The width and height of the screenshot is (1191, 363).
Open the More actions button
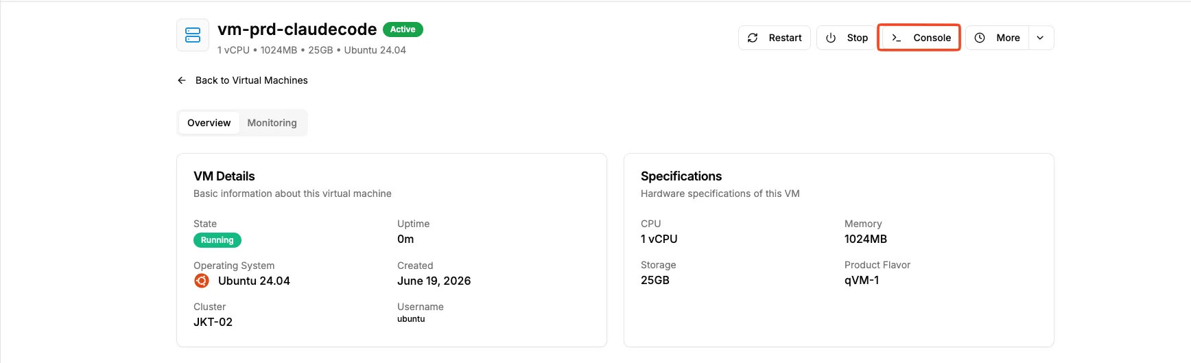pos(997,38)
